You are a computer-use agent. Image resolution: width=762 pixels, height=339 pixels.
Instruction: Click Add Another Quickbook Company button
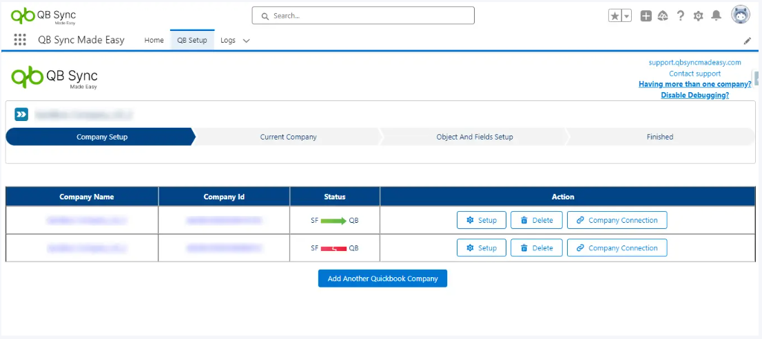pyautogui.click(x=382, y=279)
